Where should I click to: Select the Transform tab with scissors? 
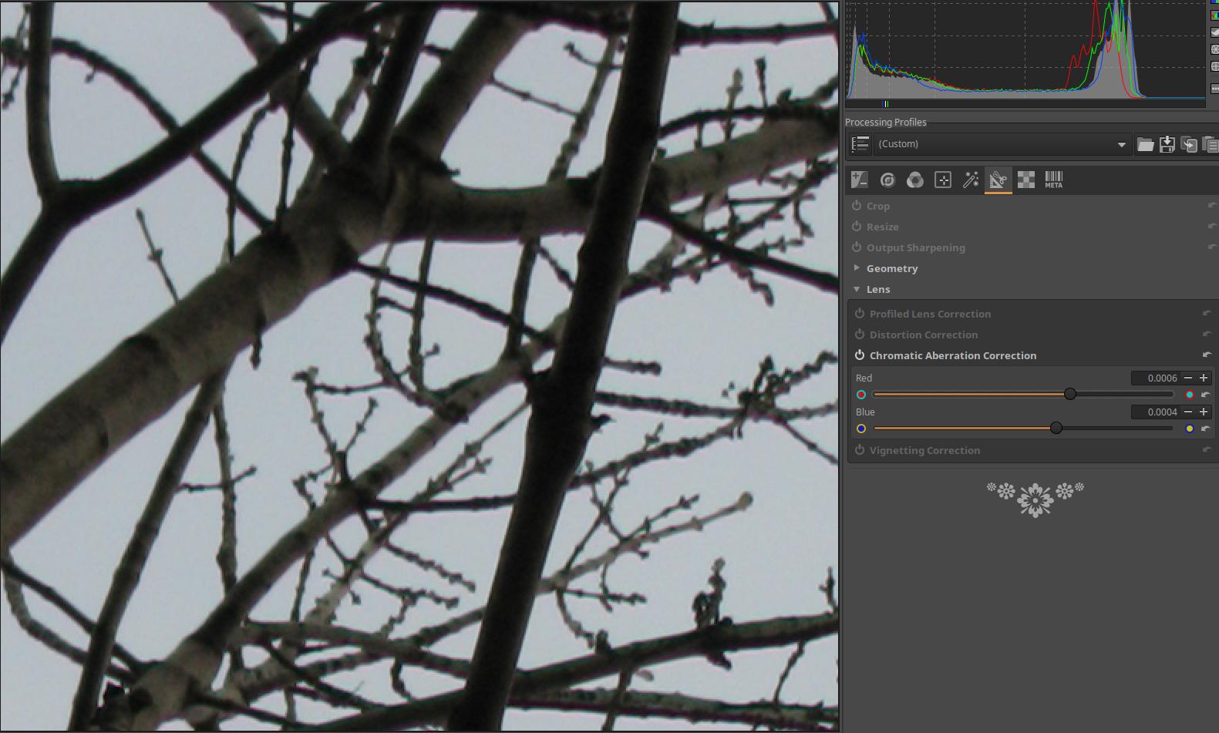[998, 180]
